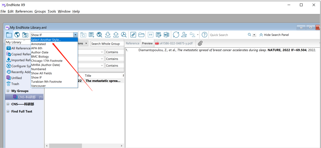The width and height of the screenshot is (321, 148).
Task: Open the Edit menu
Action: [x=11, y=12]
